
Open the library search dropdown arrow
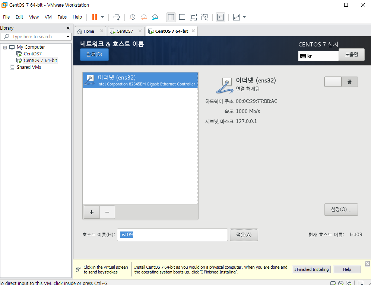point(68,36)
